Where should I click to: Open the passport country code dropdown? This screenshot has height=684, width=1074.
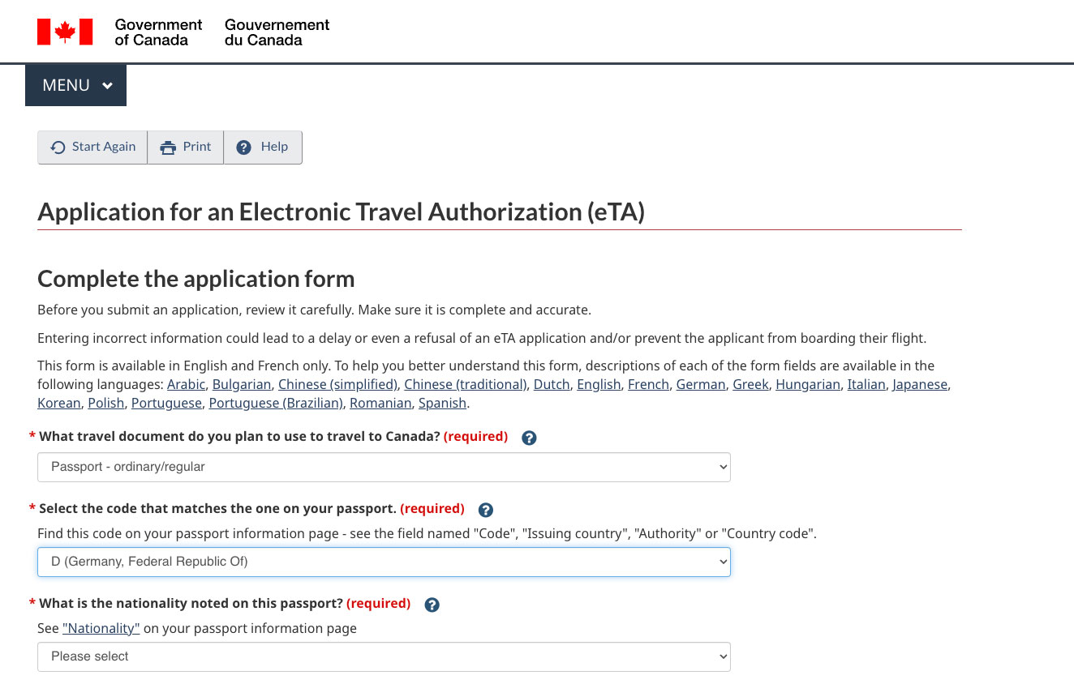384,562
